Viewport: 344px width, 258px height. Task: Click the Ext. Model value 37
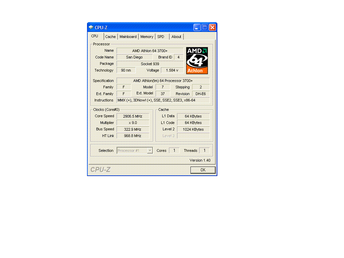point(163,94)
